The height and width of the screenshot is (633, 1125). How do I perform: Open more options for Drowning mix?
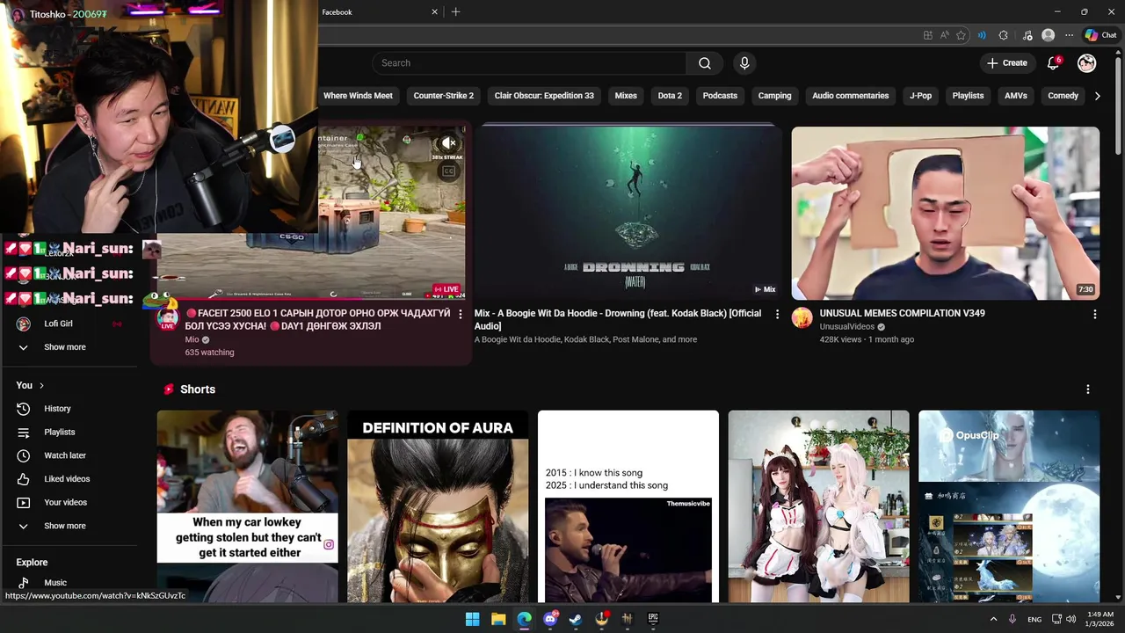(777, 314)
